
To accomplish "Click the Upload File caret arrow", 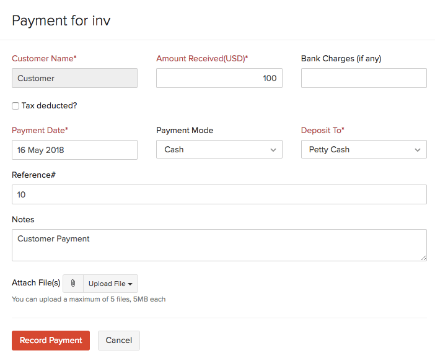I will pos(130,284).
